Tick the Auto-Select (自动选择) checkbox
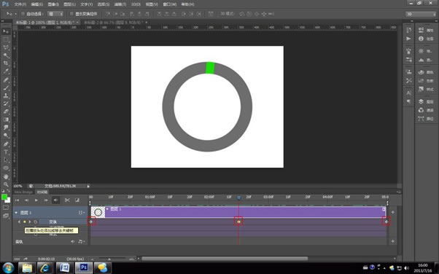The width and height of the screenshot is (439, 274). (23, 14)
